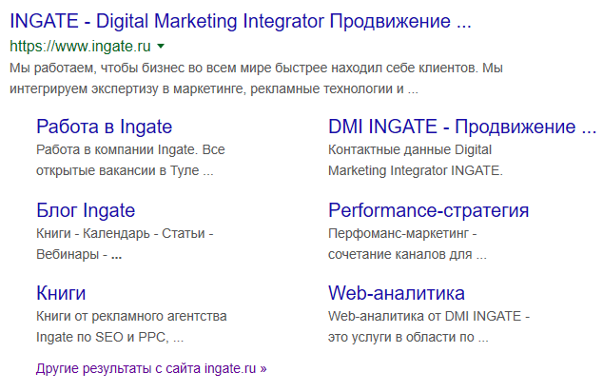Click the green https://www.ingate.ru URL
Image resolution: width=603 pixels, height=392 pixels.
point(80,47)
